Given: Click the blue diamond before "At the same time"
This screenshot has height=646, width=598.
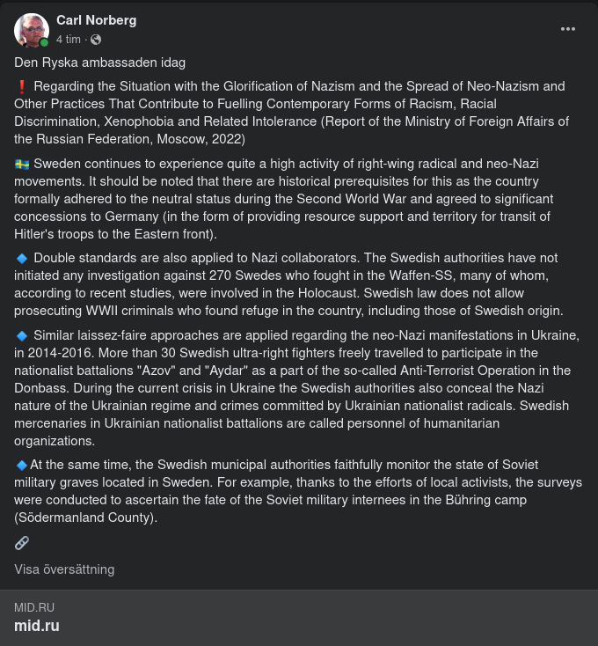Looking at the screenshot, I should pos(22,465).
